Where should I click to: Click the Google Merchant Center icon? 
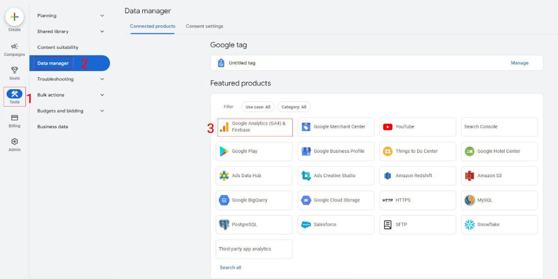coord(306,126)
